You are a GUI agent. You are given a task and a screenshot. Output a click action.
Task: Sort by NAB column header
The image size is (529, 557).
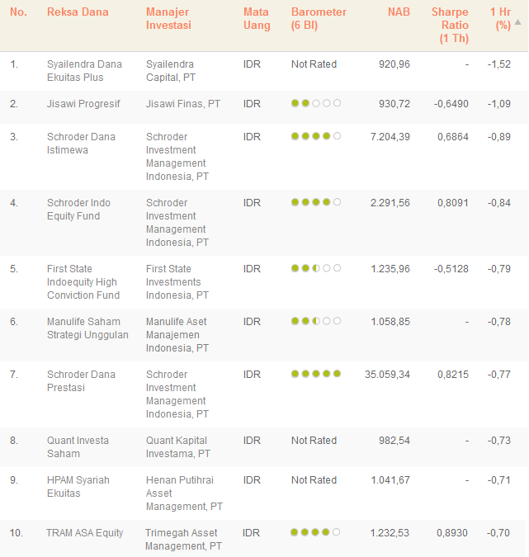tap(399, 12)
